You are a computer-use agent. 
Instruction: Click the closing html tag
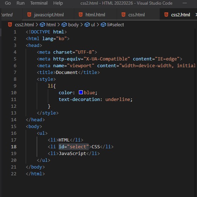35,174
